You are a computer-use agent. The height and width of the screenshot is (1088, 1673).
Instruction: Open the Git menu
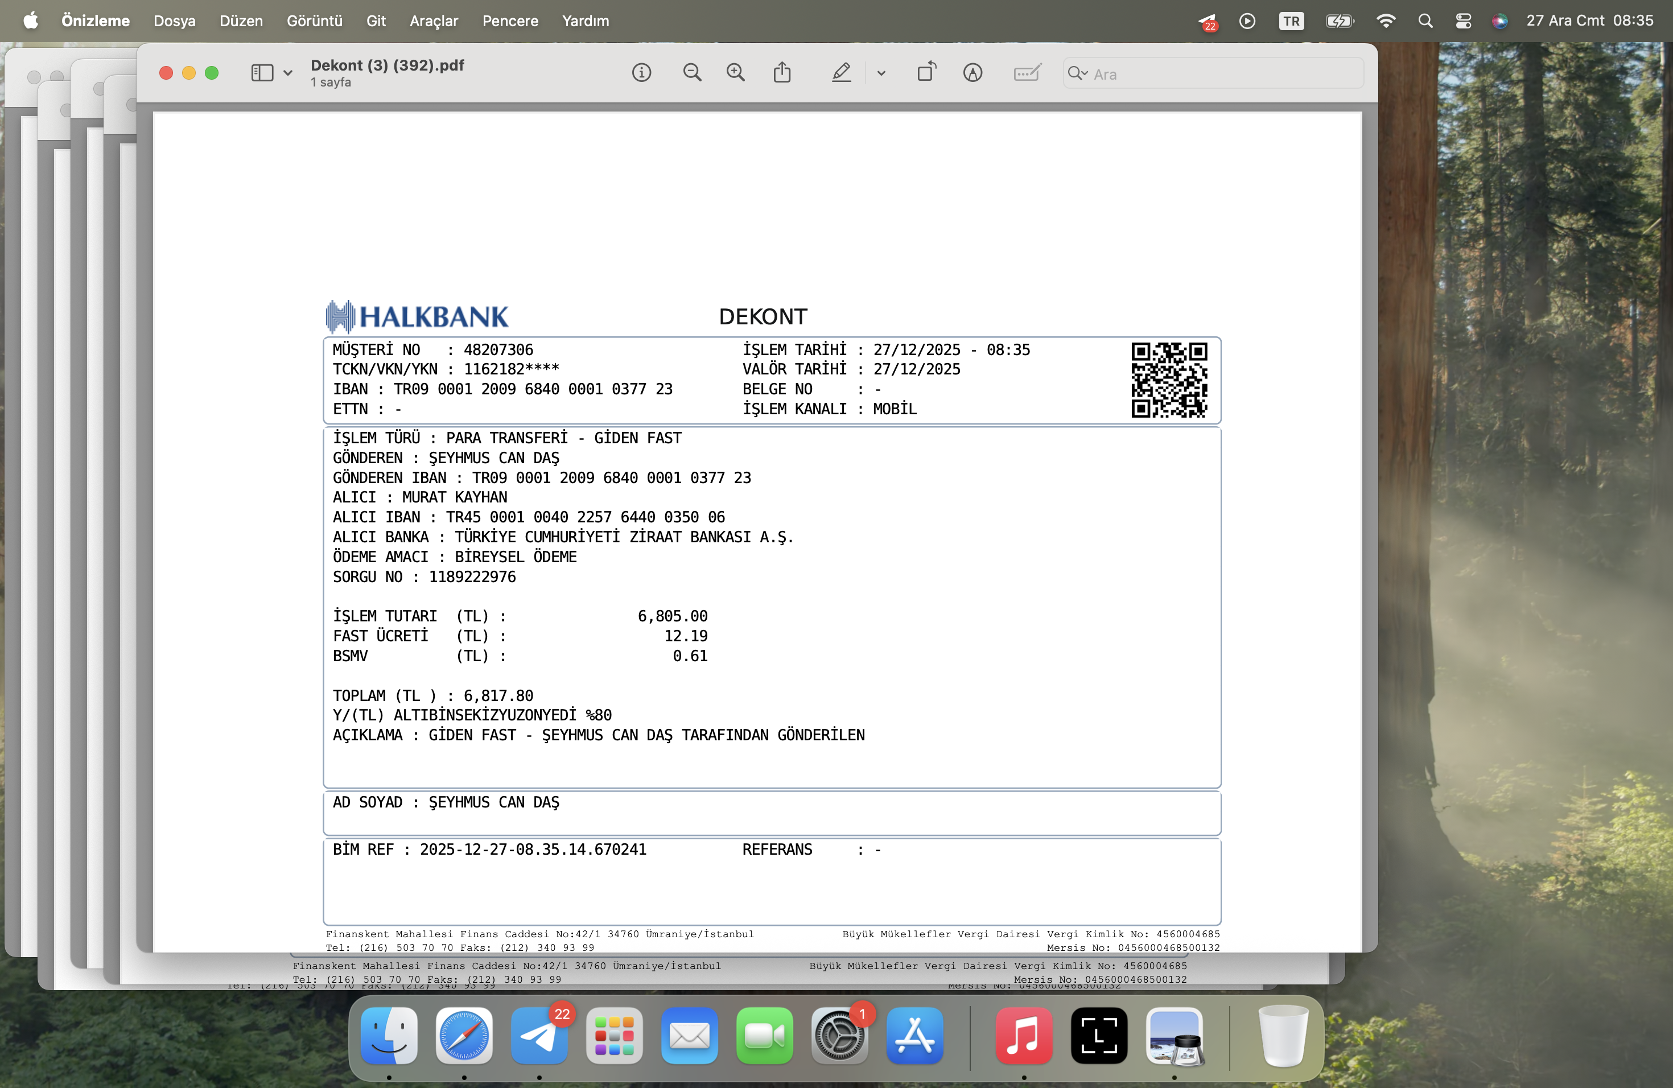click(x=376, y=21)
